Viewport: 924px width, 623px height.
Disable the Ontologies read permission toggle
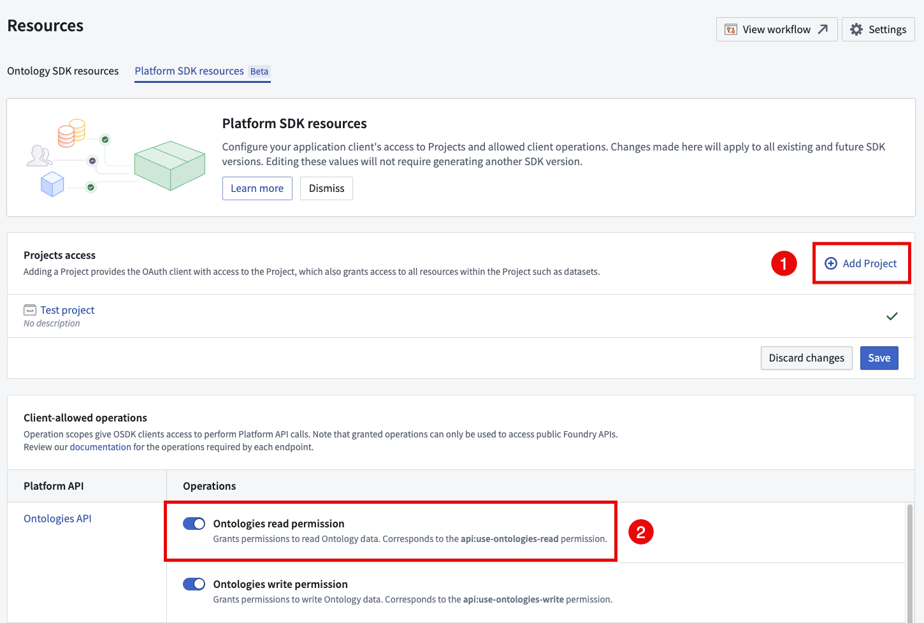point(194,523)
